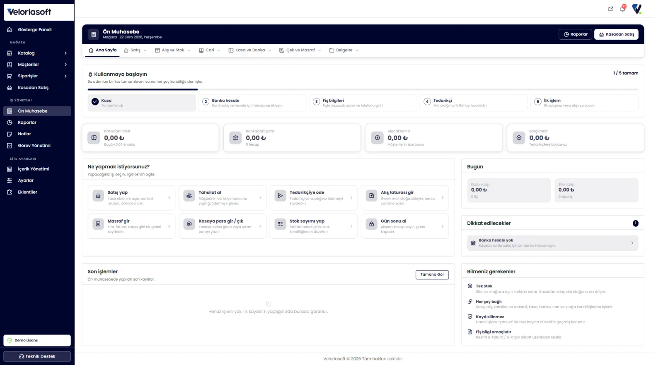Click the Gösterge Paneli sidebar icon
Screen dimensions: 663x365
10,30
